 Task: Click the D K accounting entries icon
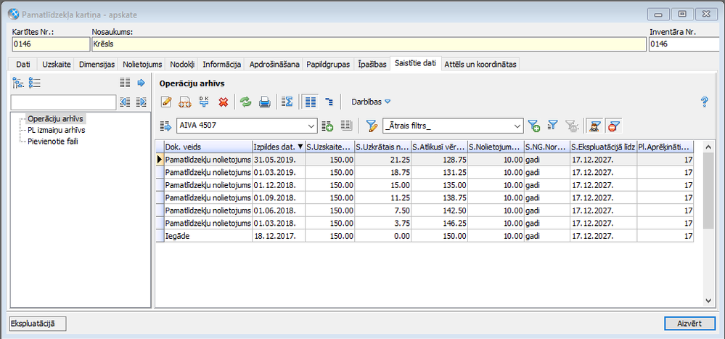tap(204, 102)
